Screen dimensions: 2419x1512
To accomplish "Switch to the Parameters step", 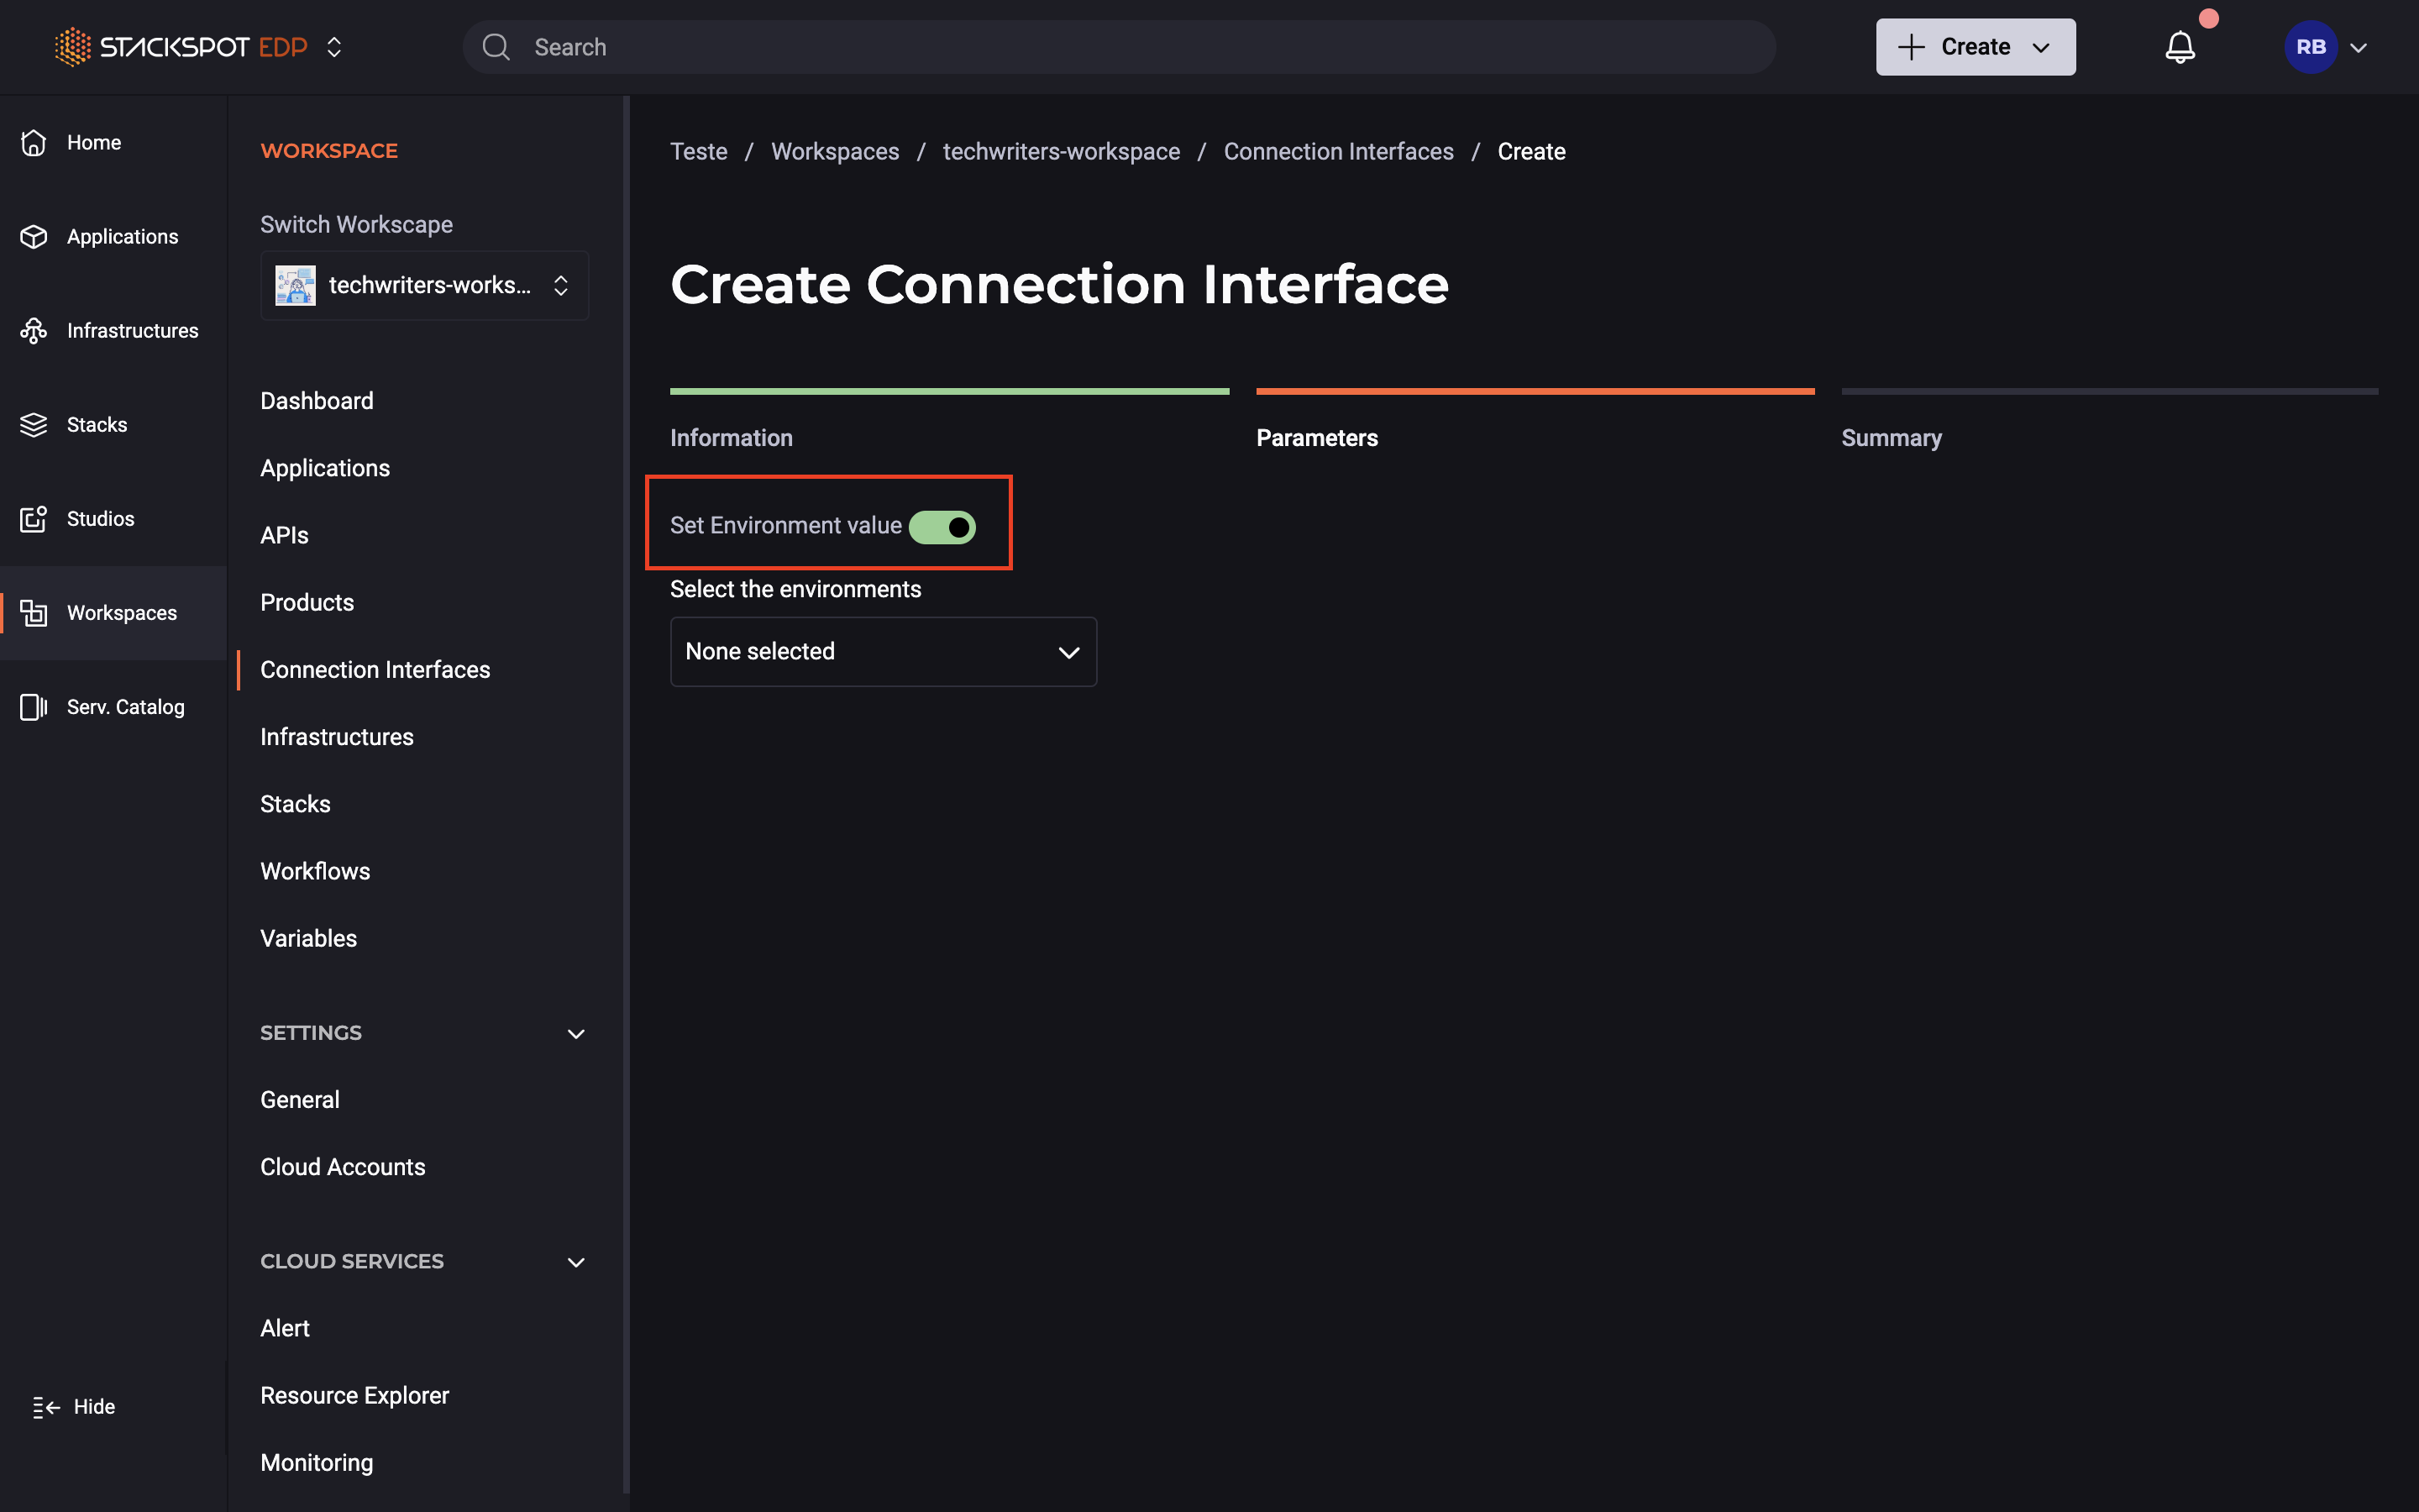I will pyautogui.click(x=1316, y=437).
